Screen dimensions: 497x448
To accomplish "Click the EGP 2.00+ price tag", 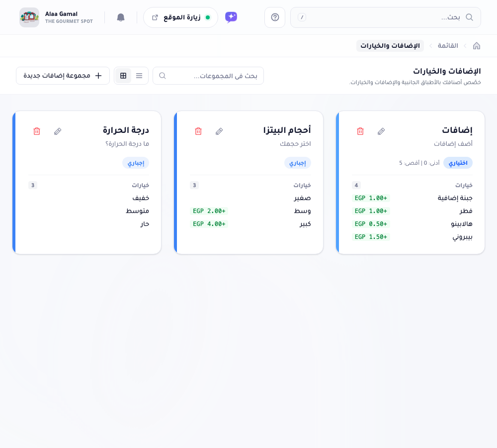I will click(209, 211).
